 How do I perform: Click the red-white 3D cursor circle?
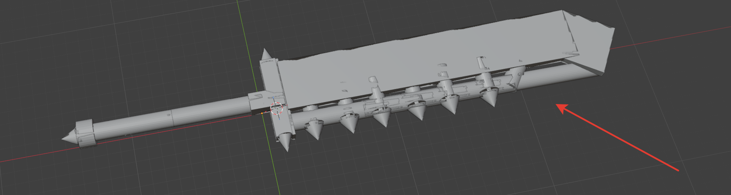pyautogui.click(x=276, y=108)
